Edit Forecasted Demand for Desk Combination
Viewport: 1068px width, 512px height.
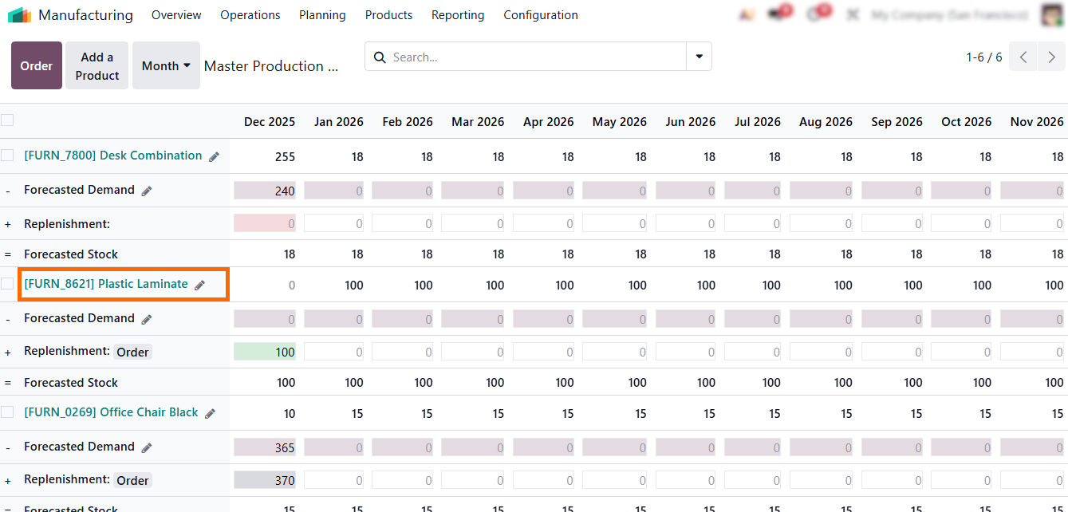click(x=146, y=191)
